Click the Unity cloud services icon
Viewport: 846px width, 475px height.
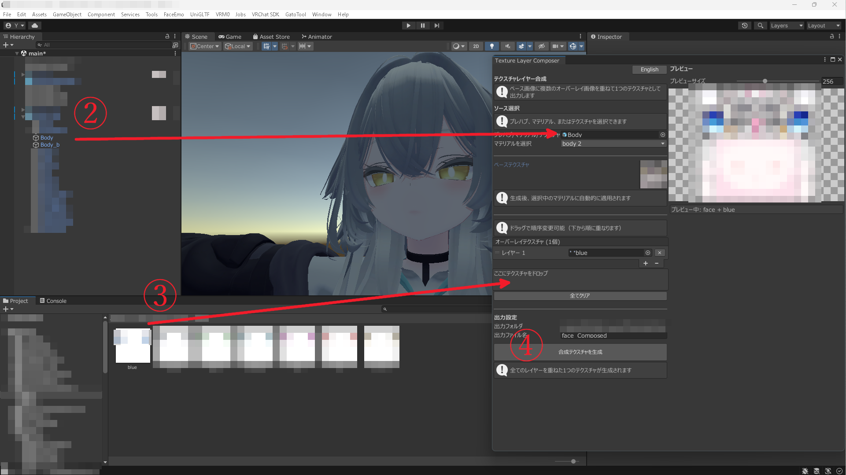(35, 25)
